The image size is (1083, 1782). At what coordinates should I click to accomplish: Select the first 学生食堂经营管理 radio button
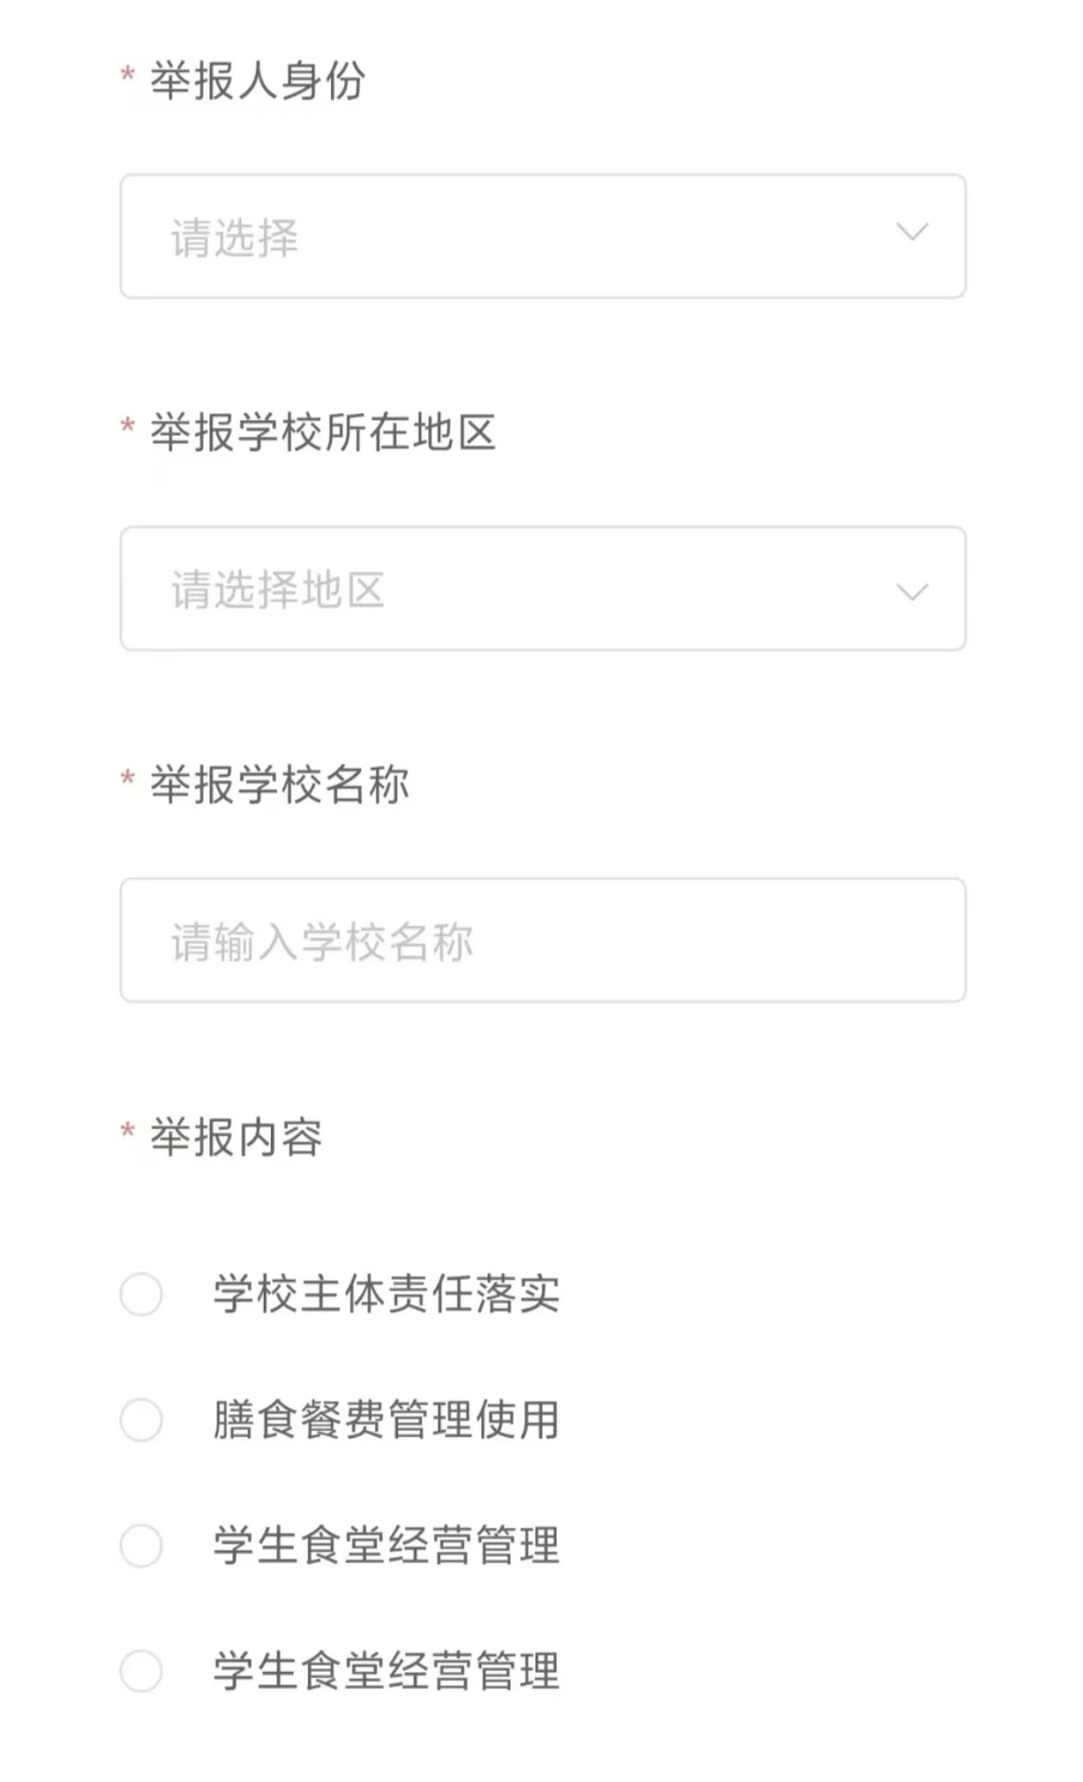(141, 1545)
